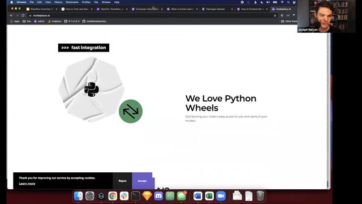
Task: Open the stacked-layers app in the dock
Action: 101,196
